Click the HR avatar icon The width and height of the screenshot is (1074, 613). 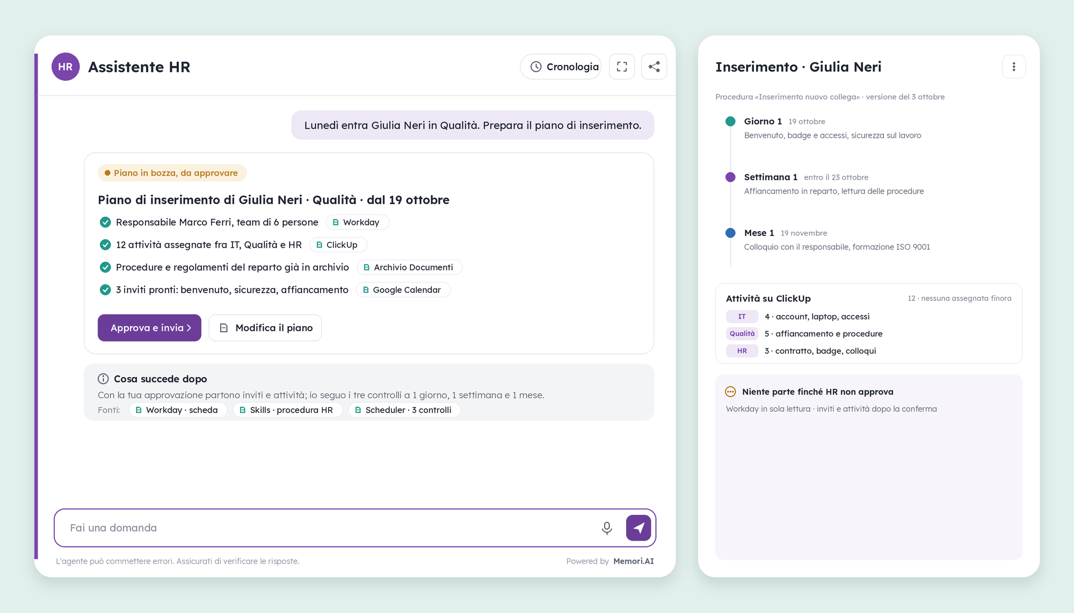[x=66, y=67]
